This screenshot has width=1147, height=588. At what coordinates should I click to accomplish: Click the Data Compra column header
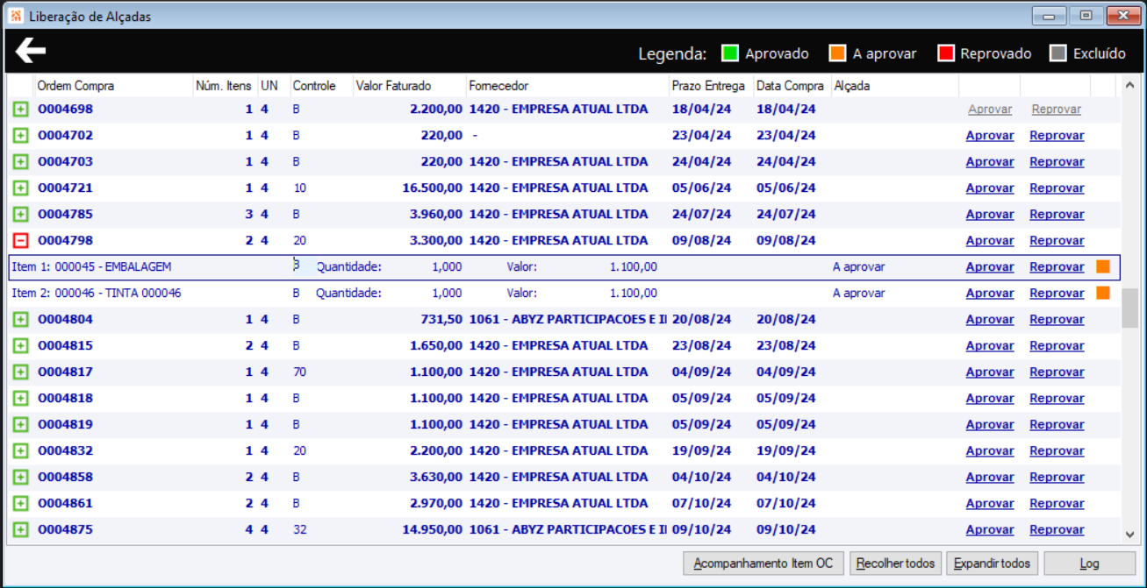[792, 86]
